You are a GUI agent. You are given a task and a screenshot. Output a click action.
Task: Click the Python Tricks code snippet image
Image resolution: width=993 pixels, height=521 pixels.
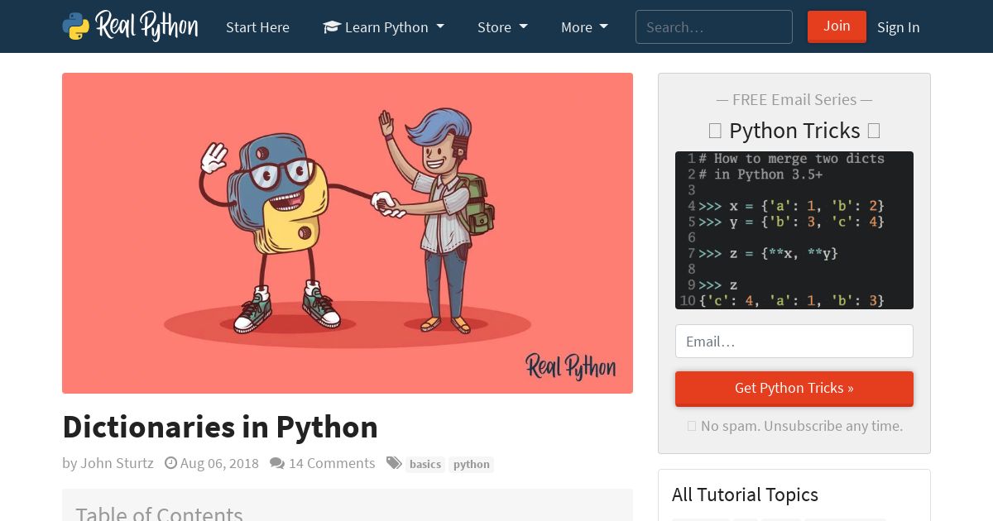coord(794,230)
